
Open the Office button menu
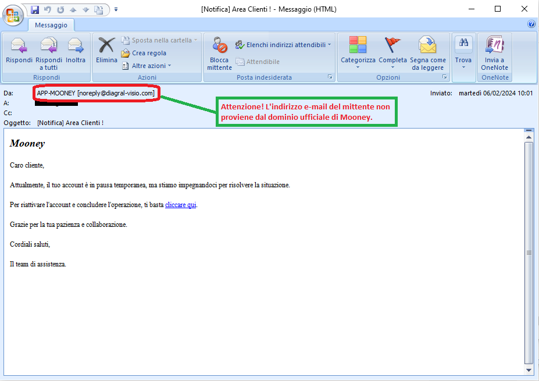point(13,16)
